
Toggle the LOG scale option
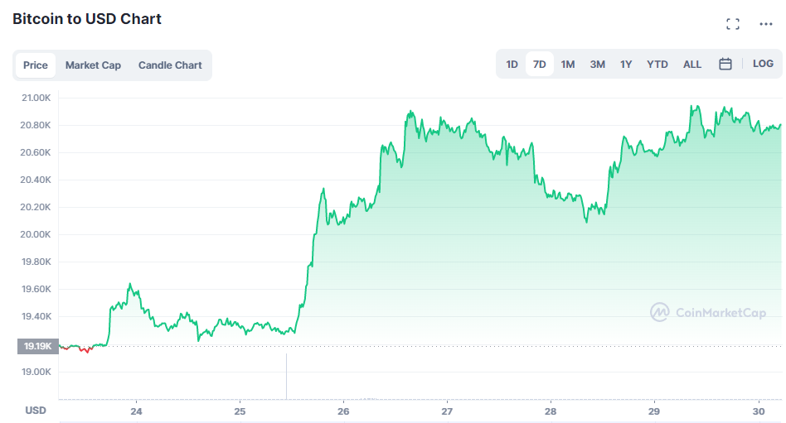[x=763, y=64]
